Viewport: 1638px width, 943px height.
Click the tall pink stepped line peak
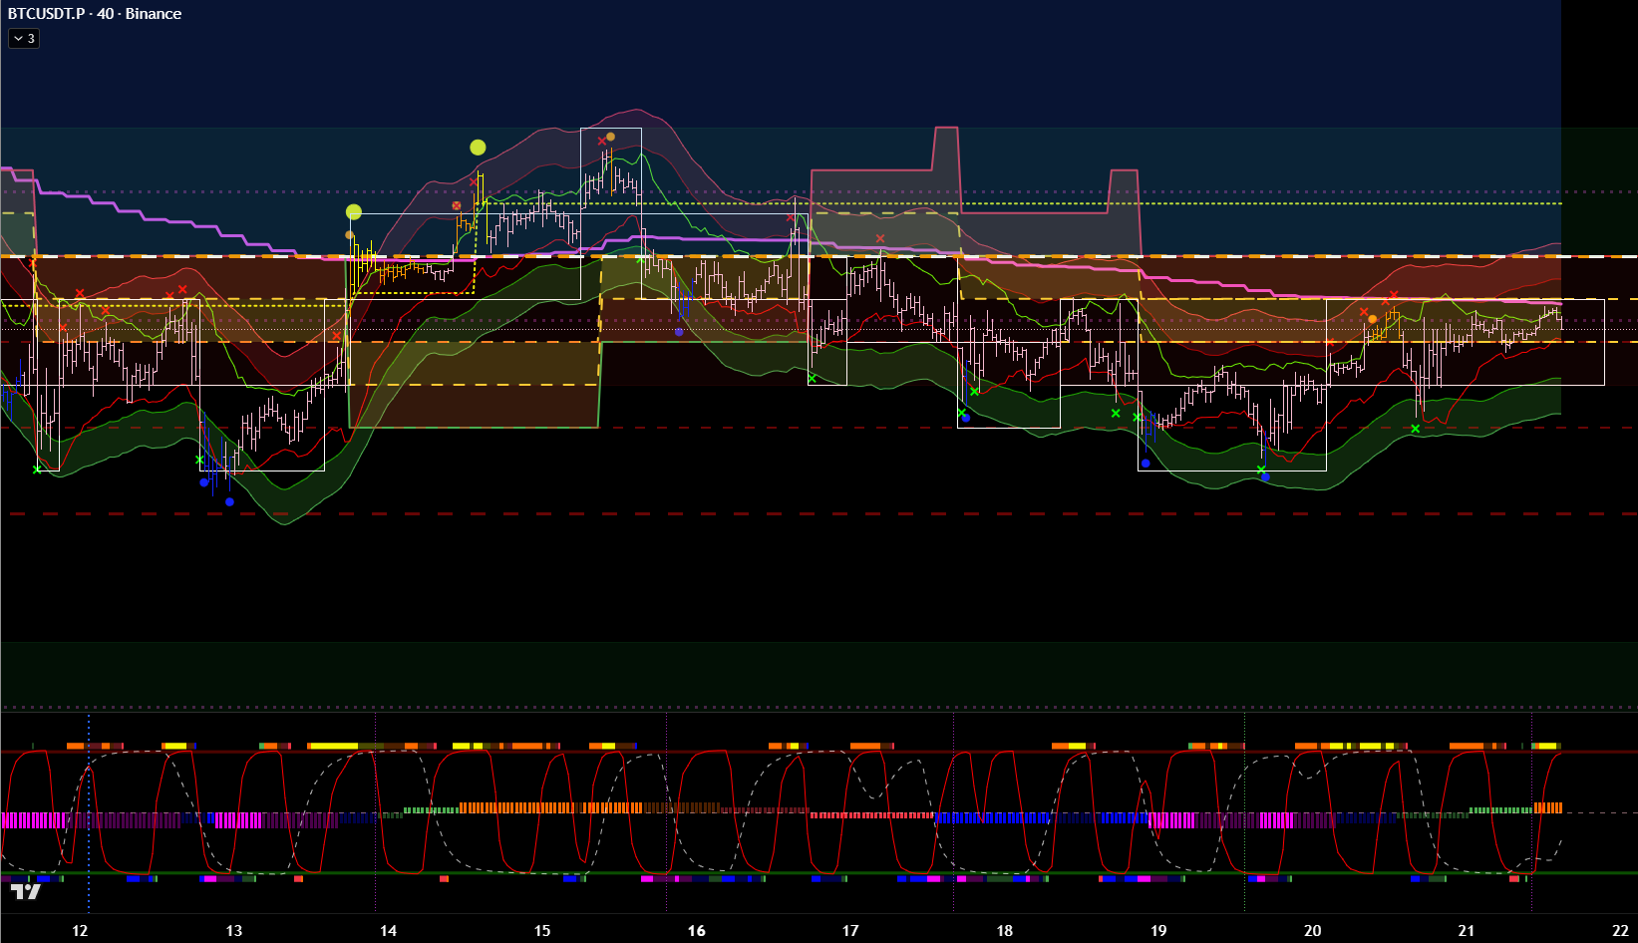[x=945, y=129]
